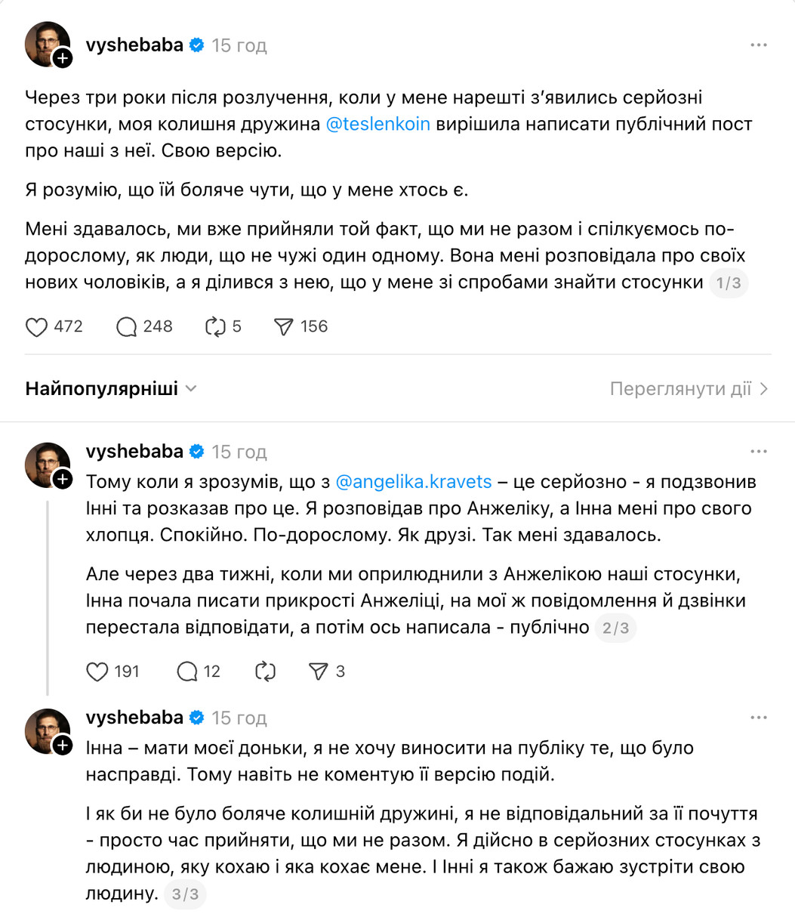Screen dimensions: 795x914
Task: Open comments on the top post
Action: click(125, 326)
